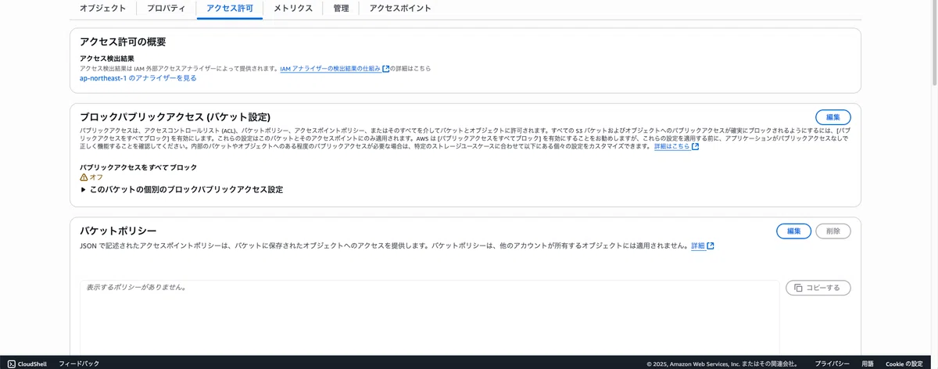Viewport: 938px width, 369px height.
Task: Open the 管理 tab
Action: pos(341,9)
